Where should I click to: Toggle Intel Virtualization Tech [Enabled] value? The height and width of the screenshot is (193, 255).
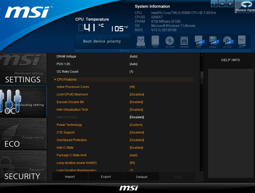136,110
